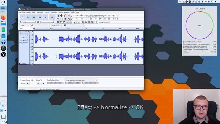The height and width of the screenshot is (124, 220).
Task: Click the selection end time field
Action: pyautogui.click(x=90, y=83)
